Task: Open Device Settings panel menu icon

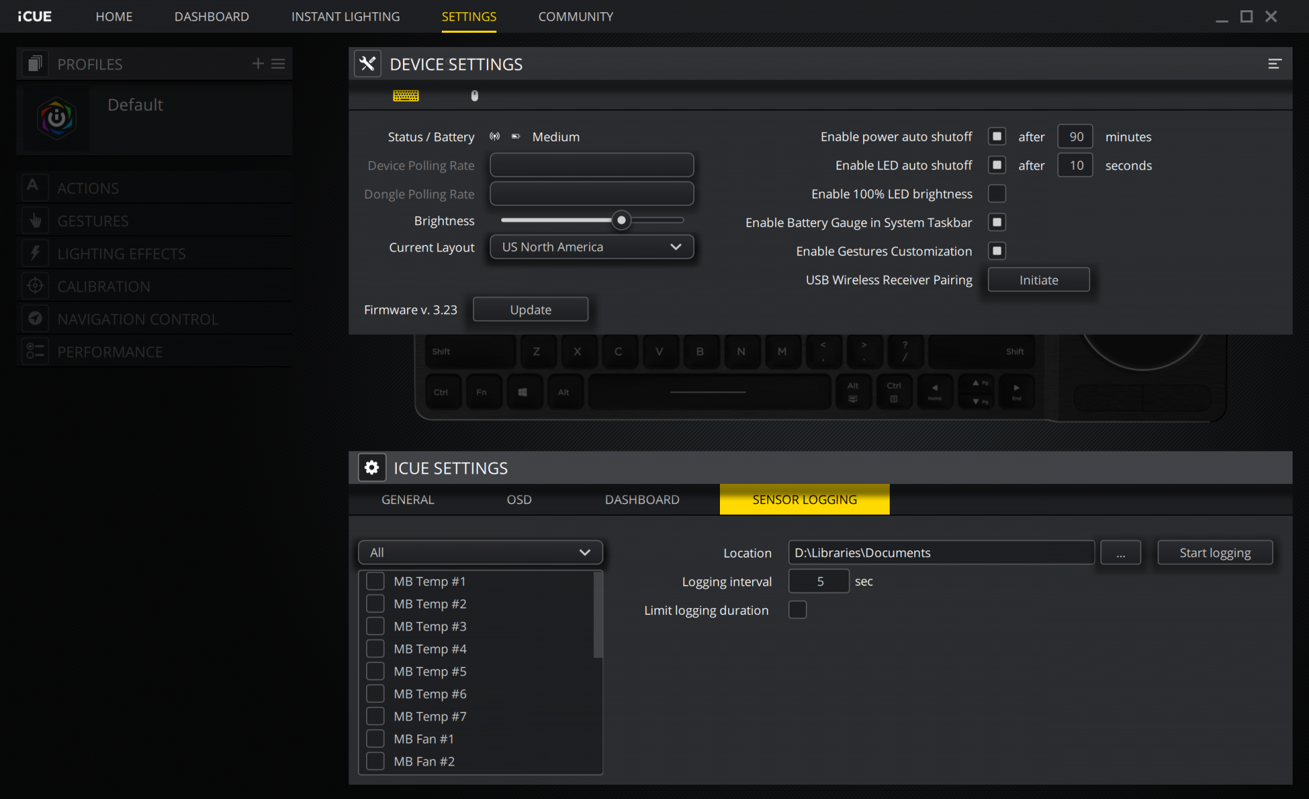Action: point(1274,64)
